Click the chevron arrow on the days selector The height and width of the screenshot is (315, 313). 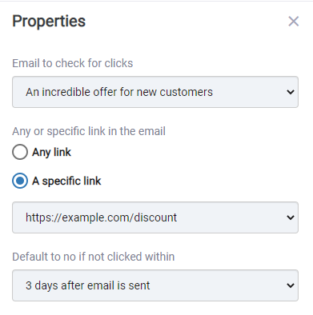[x=291, y=285]
